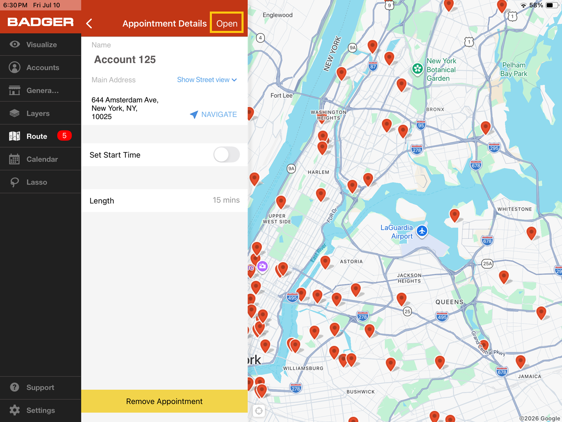
Task: Tap the Fort Lee map label
Action: click(x=281, y=95)
